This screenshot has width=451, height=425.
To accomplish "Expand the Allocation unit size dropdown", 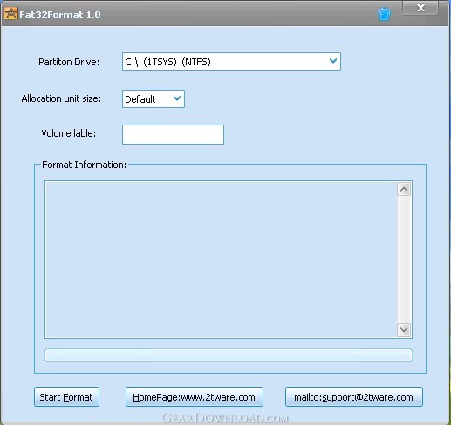I will click(x=154, y=99).
